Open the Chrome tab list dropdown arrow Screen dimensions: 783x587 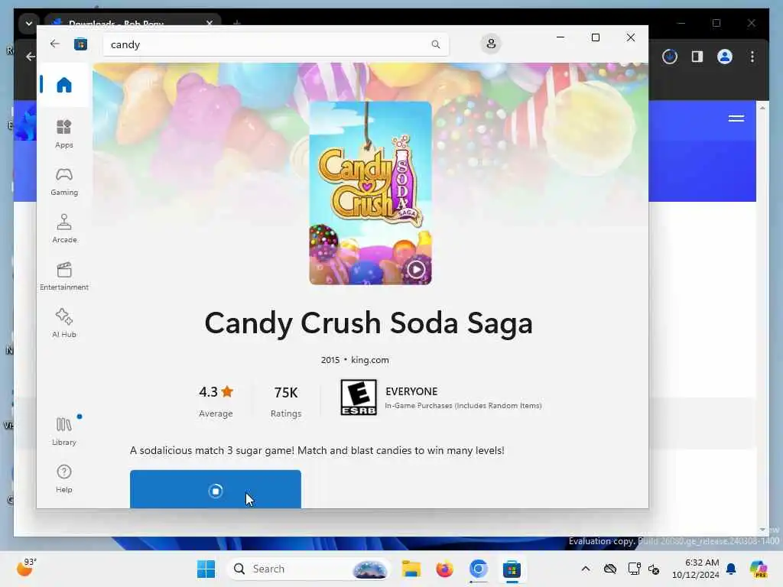pyautogui.click(x=29, y=24)
